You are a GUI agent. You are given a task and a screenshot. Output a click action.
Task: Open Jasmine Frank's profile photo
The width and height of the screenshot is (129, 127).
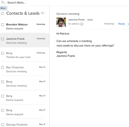pyautogui.click(x=61, y=22)
